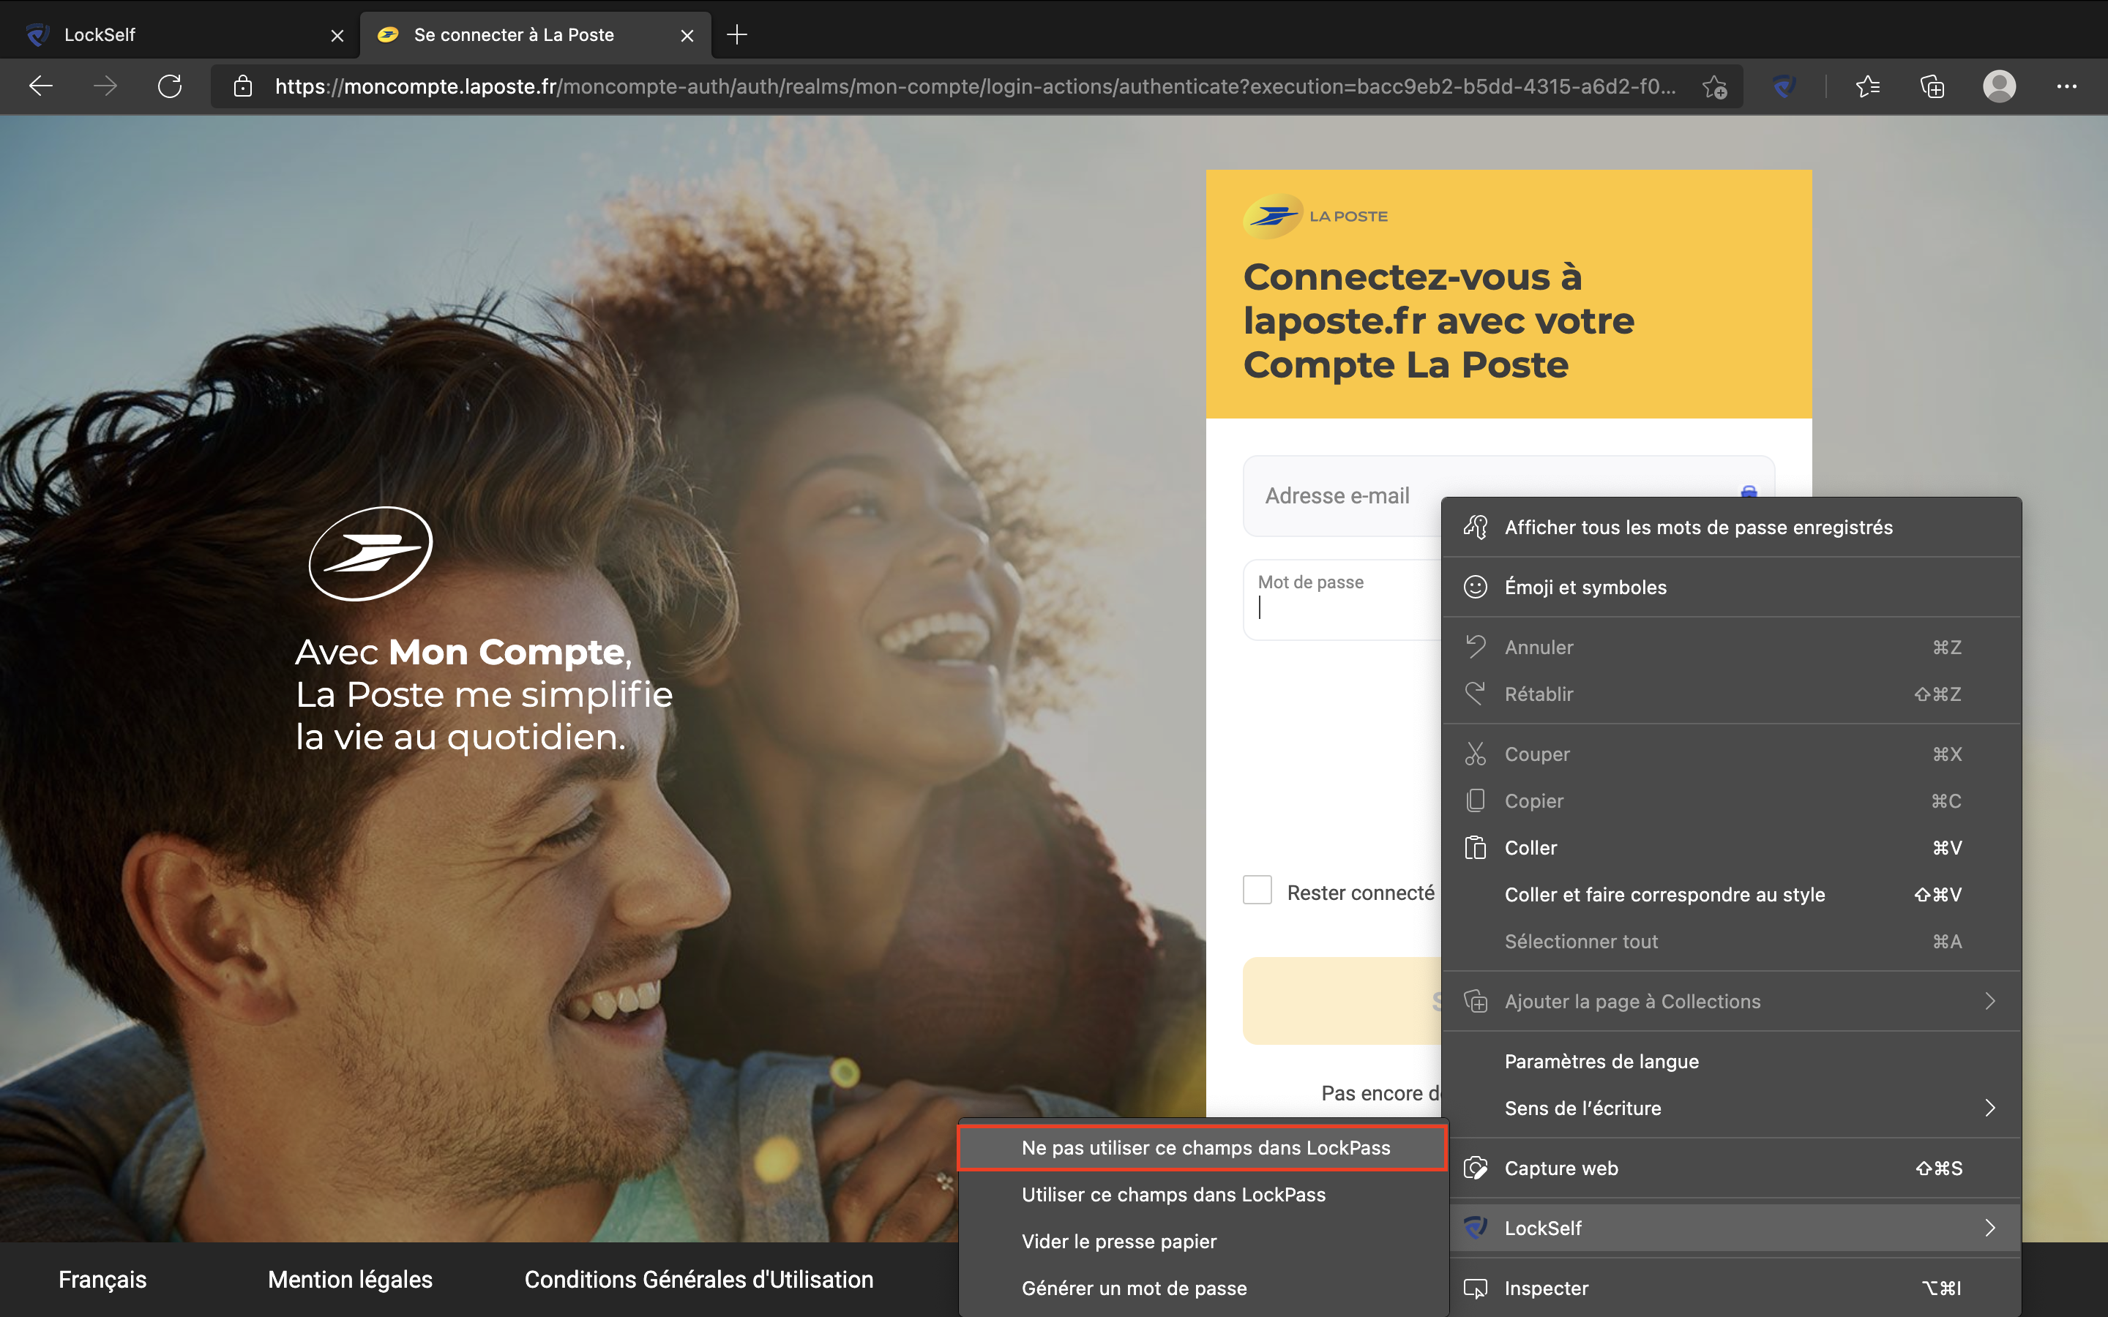Choose Annuler in context menu
The width and height of the screenshot is (2108, 1317).
pyautogui.click(x=1731, y=648)
